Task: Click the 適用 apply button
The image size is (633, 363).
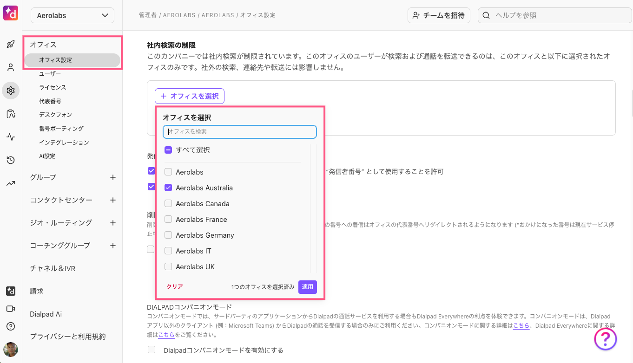Action: click(x=308, y=287)
